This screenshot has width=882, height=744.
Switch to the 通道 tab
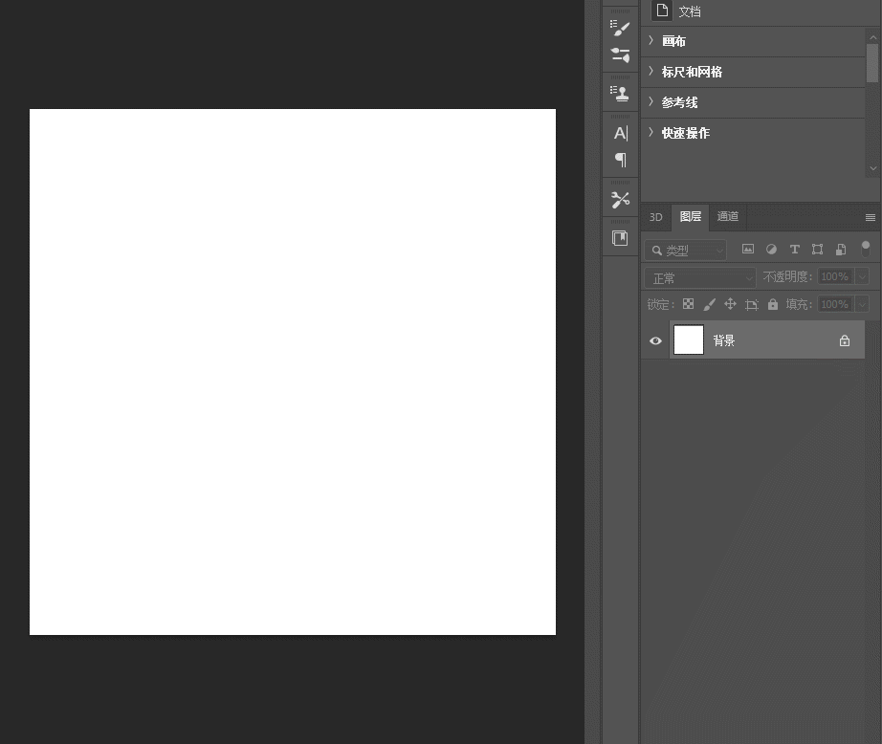coord(727,216)
